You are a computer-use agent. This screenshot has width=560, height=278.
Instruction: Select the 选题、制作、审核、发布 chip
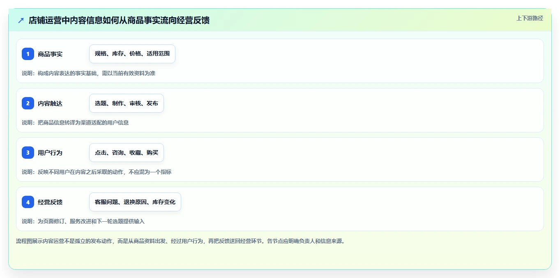(127, 103)
